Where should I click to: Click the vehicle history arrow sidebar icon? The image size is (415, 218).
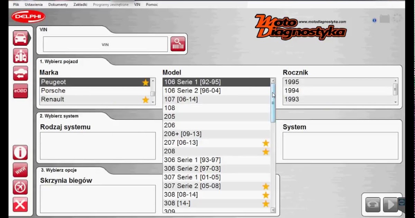pyautogui.click(x=20, y=73)
